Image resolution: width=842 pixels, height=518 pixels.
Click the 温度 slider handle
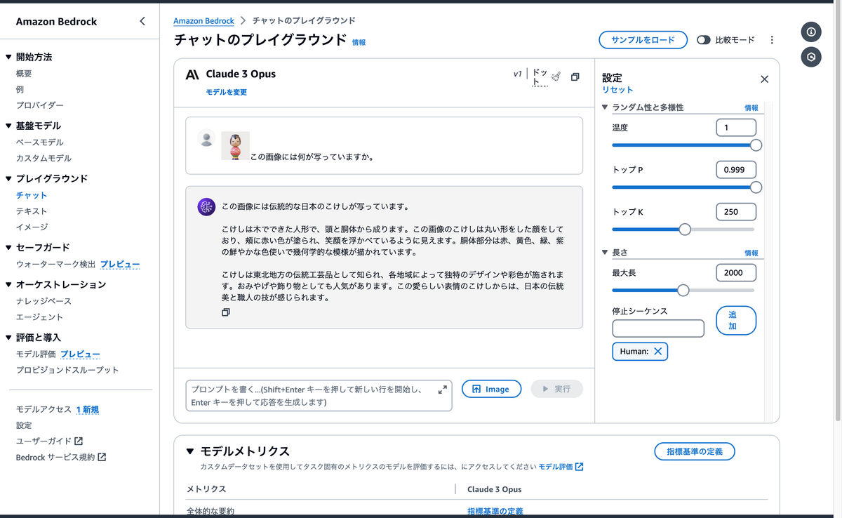[756, 145]
